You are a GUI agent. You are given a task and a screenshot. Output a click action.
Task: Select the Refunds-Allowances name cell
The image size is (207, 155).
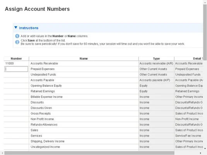point(84,125)
